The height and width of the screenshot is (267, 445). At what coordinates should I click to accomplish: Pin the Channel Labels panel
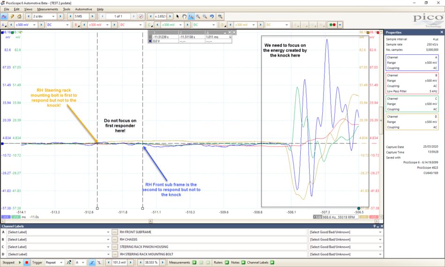pos(375,226)
